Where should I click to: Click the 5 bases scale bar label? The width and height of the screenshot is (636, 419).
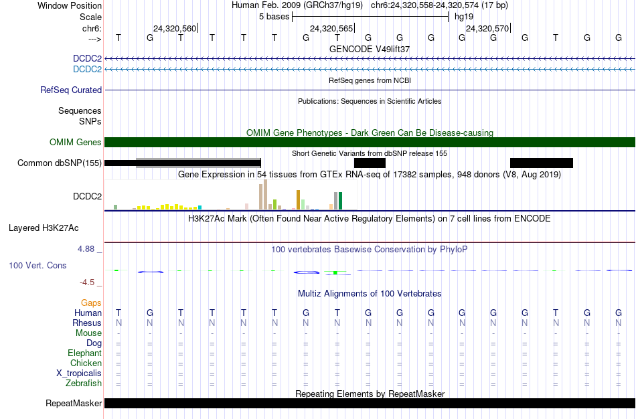[x=274, y=17]
